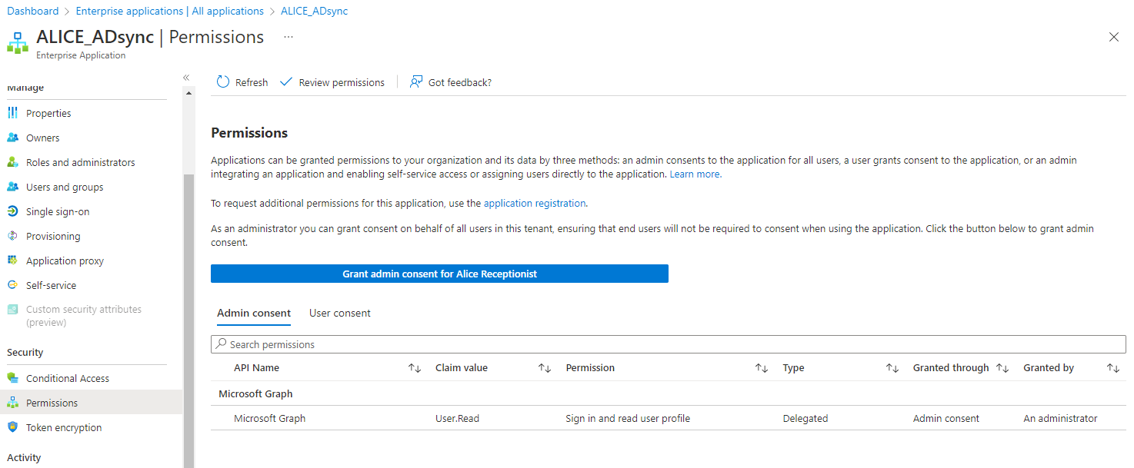Viewport: 1134px width, 468px height.
Task: Sort permissions by API Name column
Action: coord(415,368)
